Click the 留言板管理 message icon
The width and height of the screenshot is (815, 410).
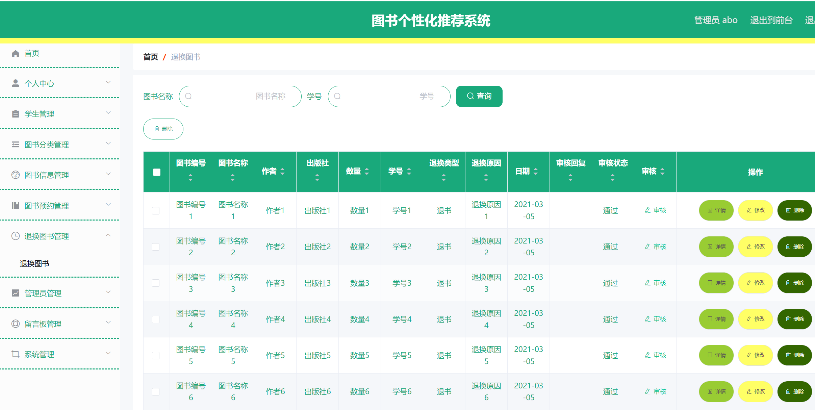[x=16, y=324]
